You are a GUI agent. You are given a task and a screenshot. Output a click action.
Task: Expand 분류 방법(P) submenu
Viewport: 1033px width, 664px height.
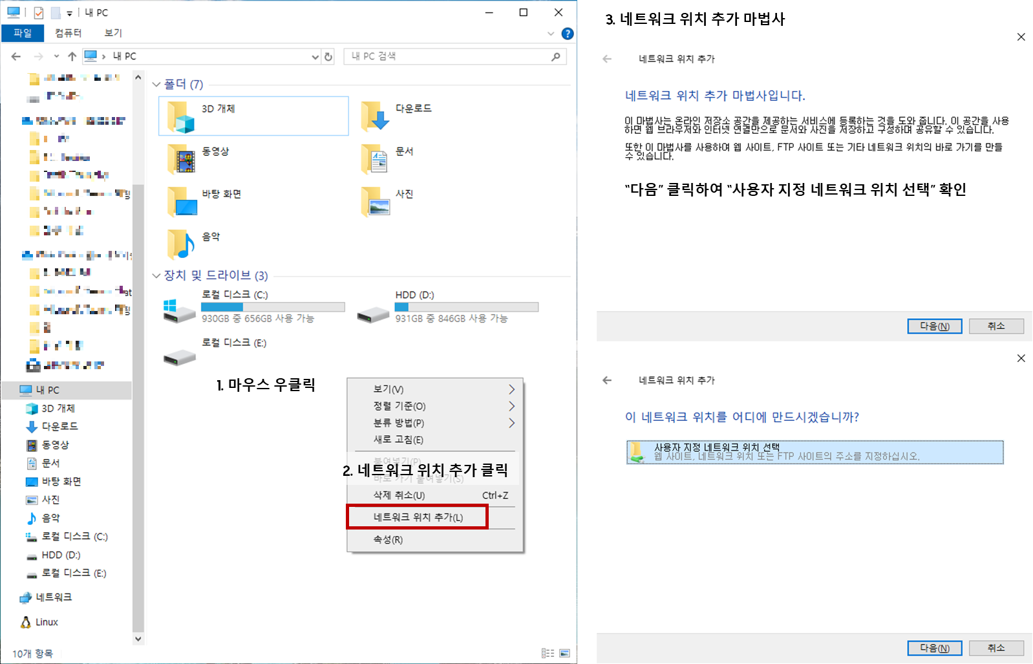[x=511, y=423]
